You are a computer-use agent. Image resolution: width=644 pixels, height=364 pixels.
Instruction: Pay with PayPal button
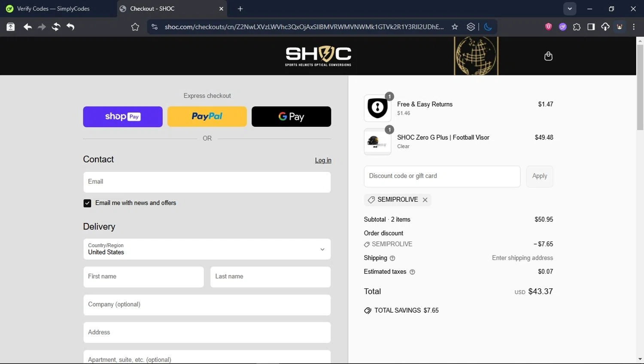pyautogui.click(x=207, y=117)
